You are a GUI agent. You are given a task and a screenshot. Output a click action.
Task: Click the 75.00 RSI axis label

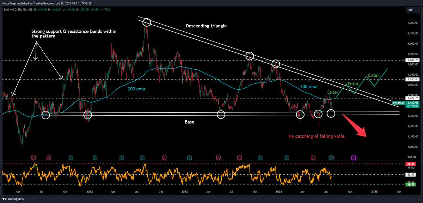(411, 169)
